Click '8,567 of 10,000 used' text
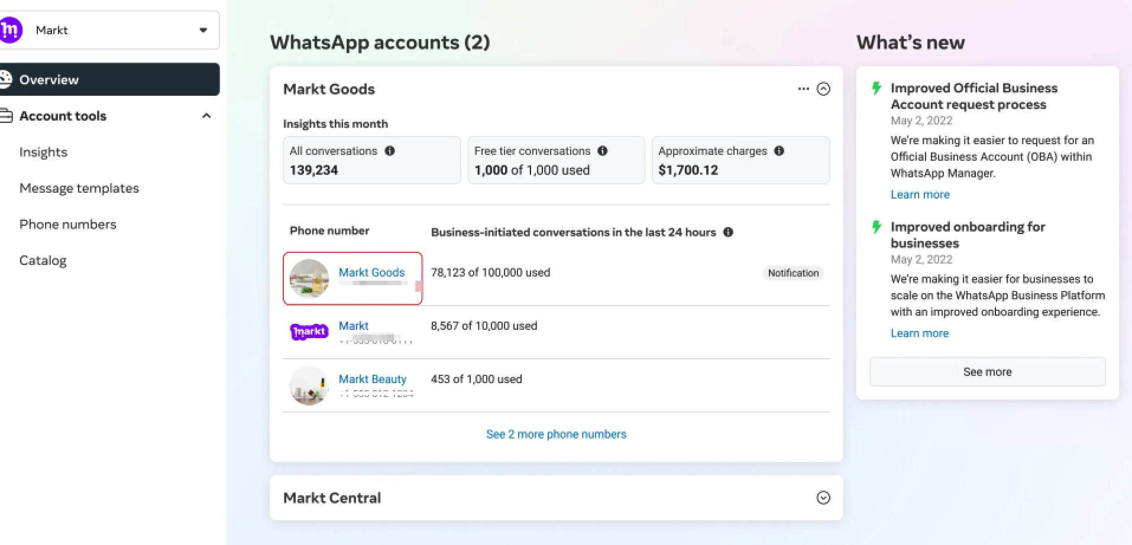1132x545 pixels. point(484,326)
